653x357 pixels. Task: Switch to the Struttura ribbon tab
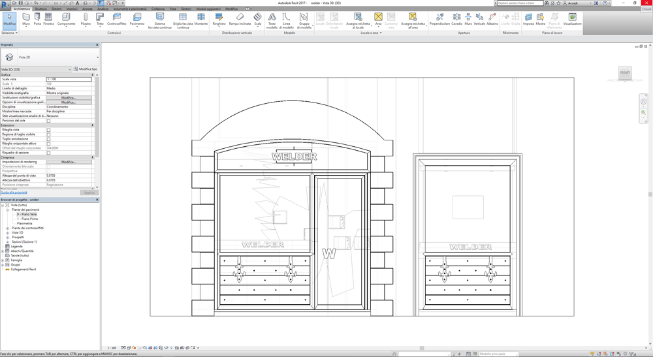(x=40, y=9)
